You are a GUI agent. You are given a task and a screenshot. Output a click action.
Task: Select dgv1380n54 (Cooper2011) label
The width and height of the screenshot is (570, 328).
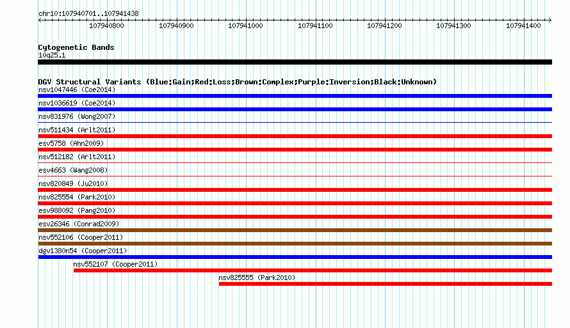pyautogui.click(x=83, y=251)
